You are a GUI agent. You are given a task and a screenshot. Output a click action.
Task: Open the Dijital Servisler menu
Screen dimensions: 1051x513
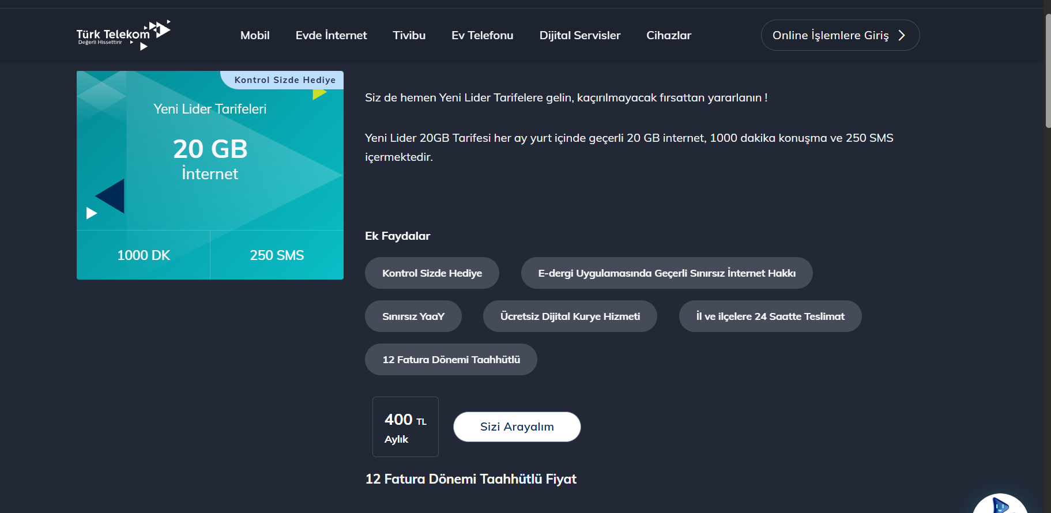coord(580,35)
